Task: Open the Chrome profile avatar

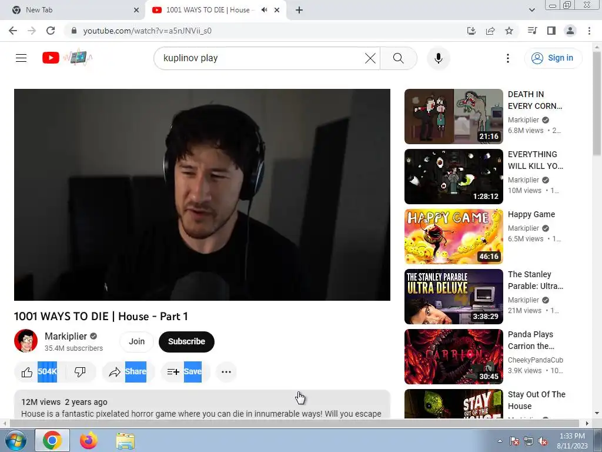Action: (x=570, y=31)
